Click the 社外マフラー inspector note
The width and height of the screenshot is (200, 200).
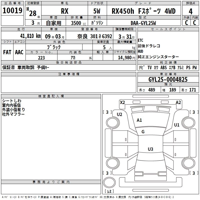point(13,114)
